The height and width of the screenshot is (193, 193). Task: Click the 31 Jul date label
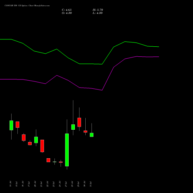pos(91,184)
